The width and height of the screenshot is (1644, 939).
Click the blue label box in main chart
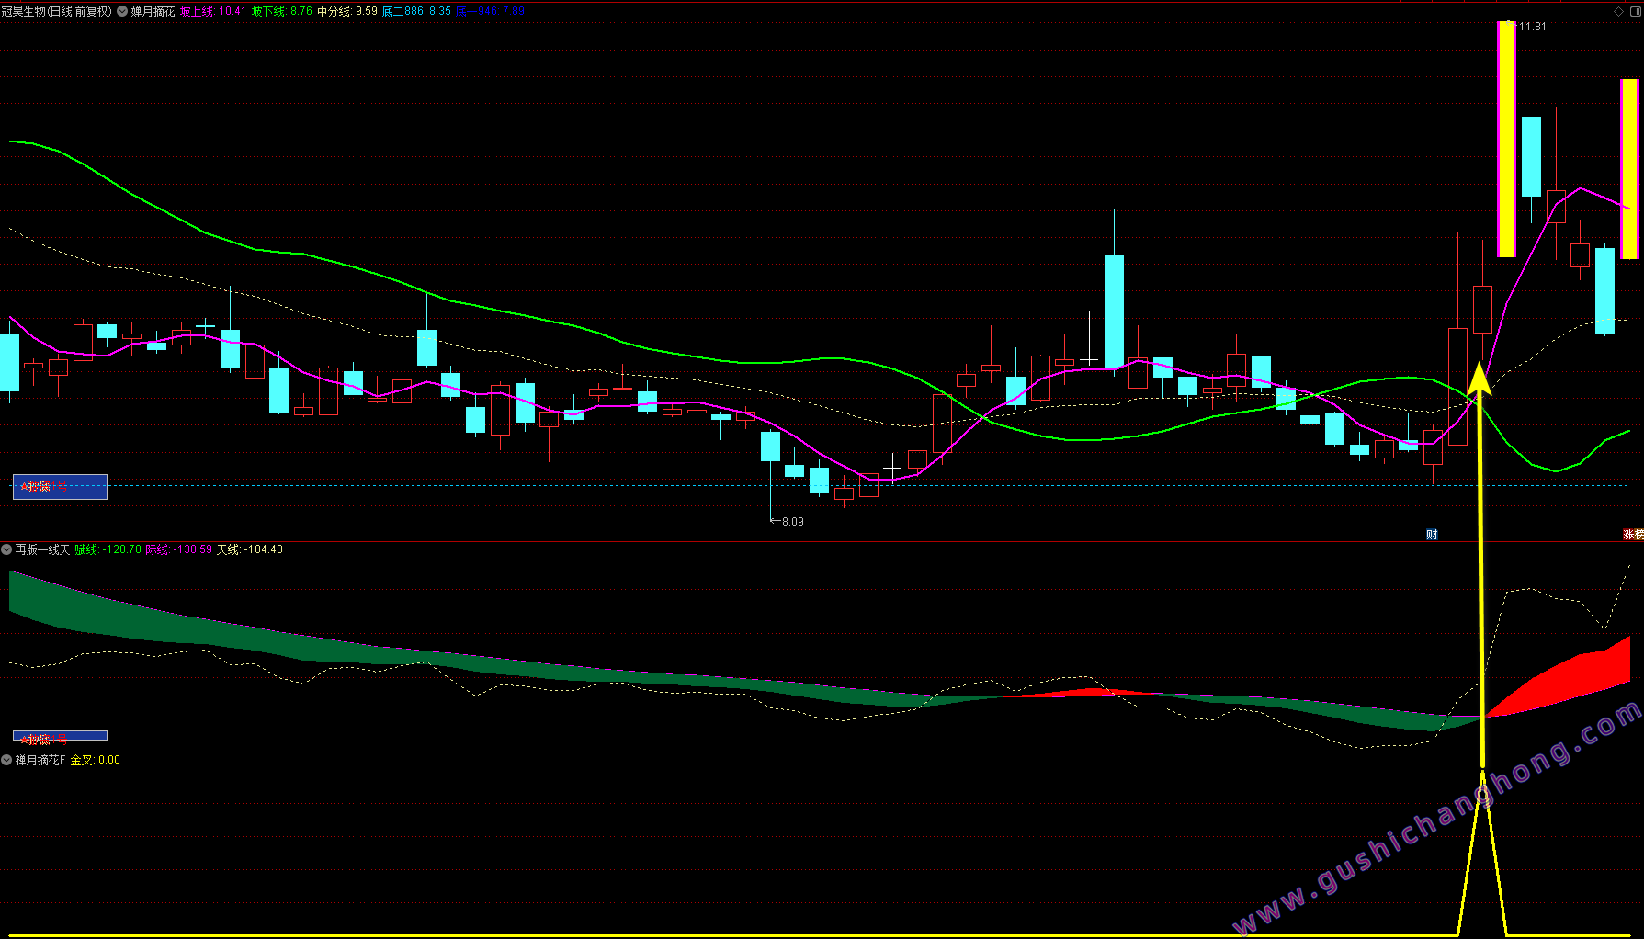(x=60, y=487)
